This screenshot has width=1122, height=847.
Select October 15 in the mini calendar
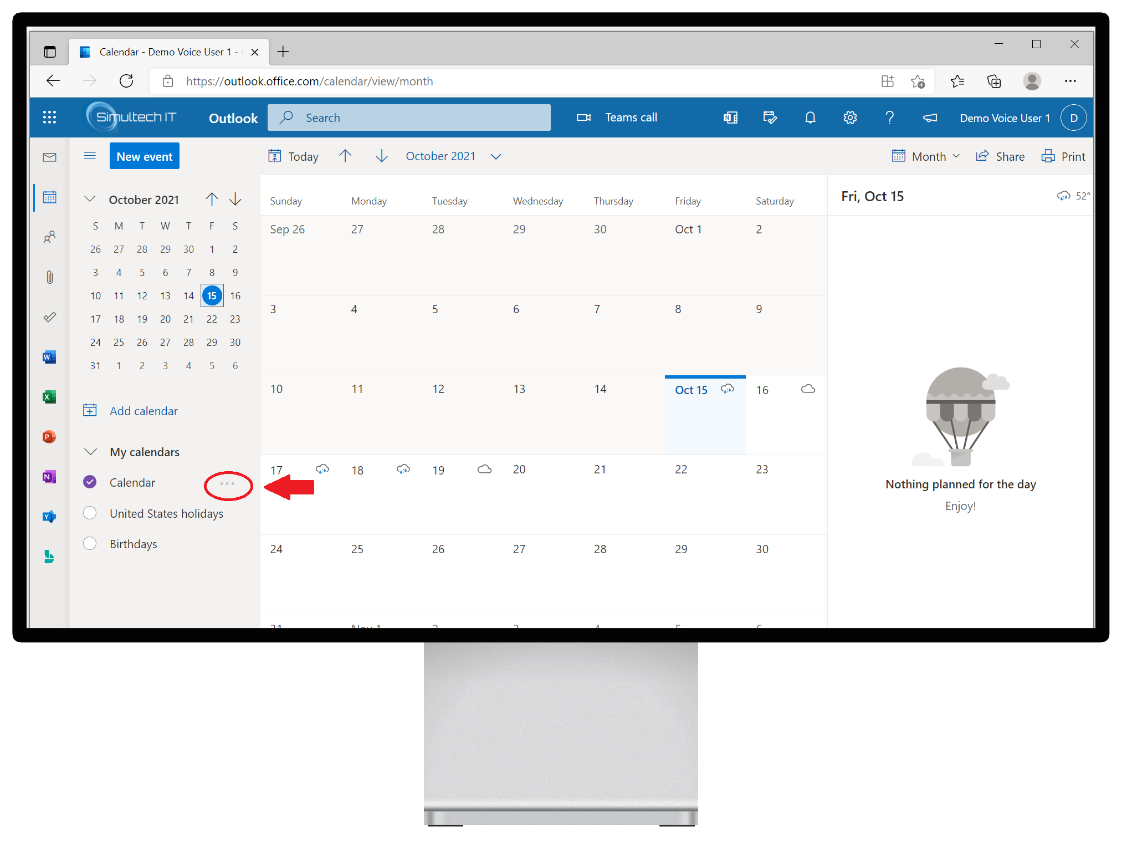point(212,295)
